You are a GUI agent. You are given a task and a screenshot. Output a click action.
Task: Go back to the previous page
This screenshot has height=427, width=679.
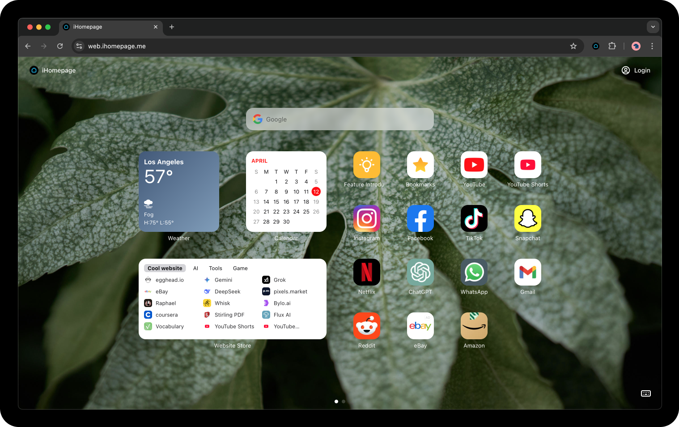click(28, 46)
